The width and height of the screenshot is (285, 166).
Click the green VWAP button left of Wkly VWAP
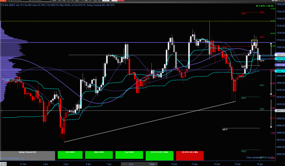pyautogui.click(x=70, y=155)
